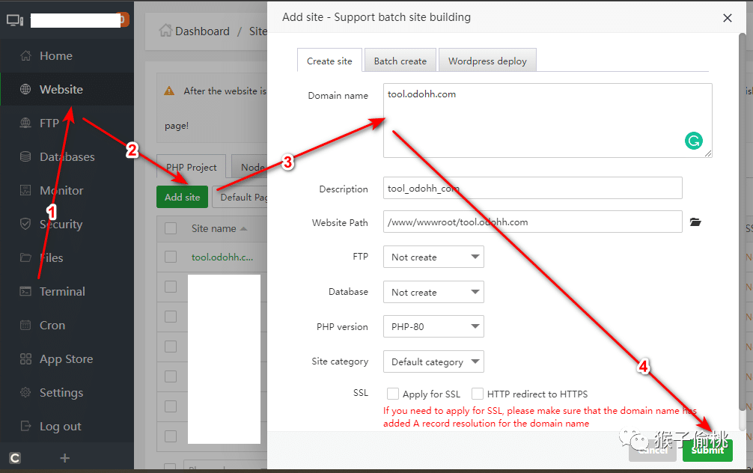Image resolution: width=753 pixels, height=473 pixels.
Task: Click the Settings gear icon
Action: point(25,393)
